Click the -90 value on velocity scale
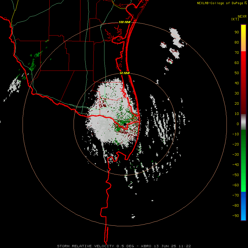Image resolution: width=248 pixels, height=248 pixels. [x=236, y=216]
